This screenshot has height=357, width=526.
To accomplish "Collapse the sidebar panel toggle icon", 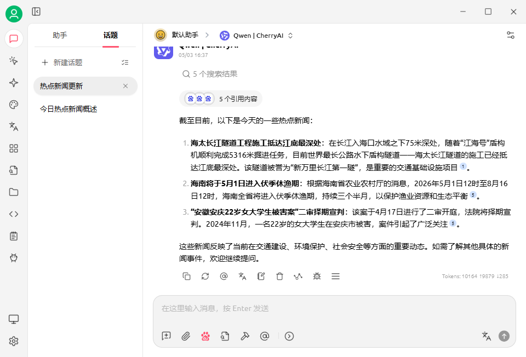I will point(36,11).
